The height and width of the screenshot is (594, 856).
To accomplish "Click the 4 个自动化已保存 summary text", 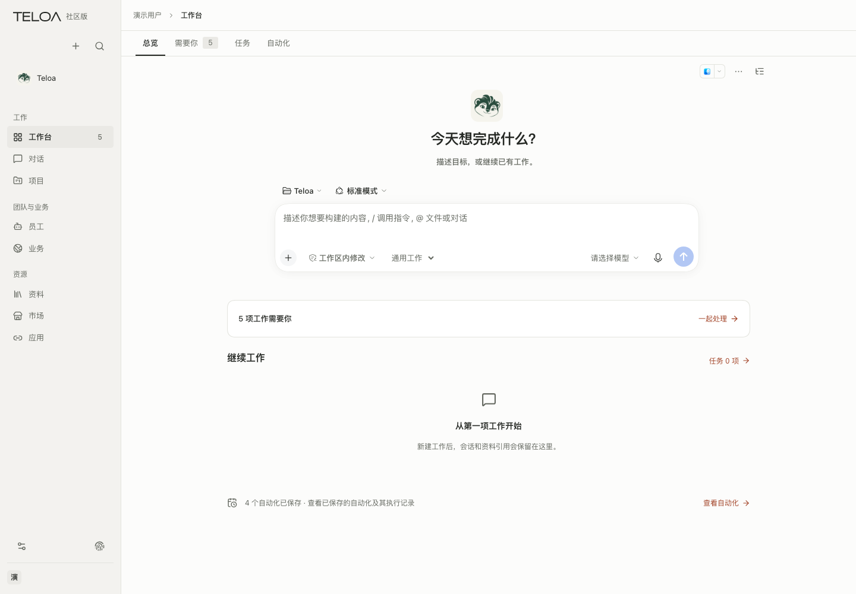I will (330, 503).
